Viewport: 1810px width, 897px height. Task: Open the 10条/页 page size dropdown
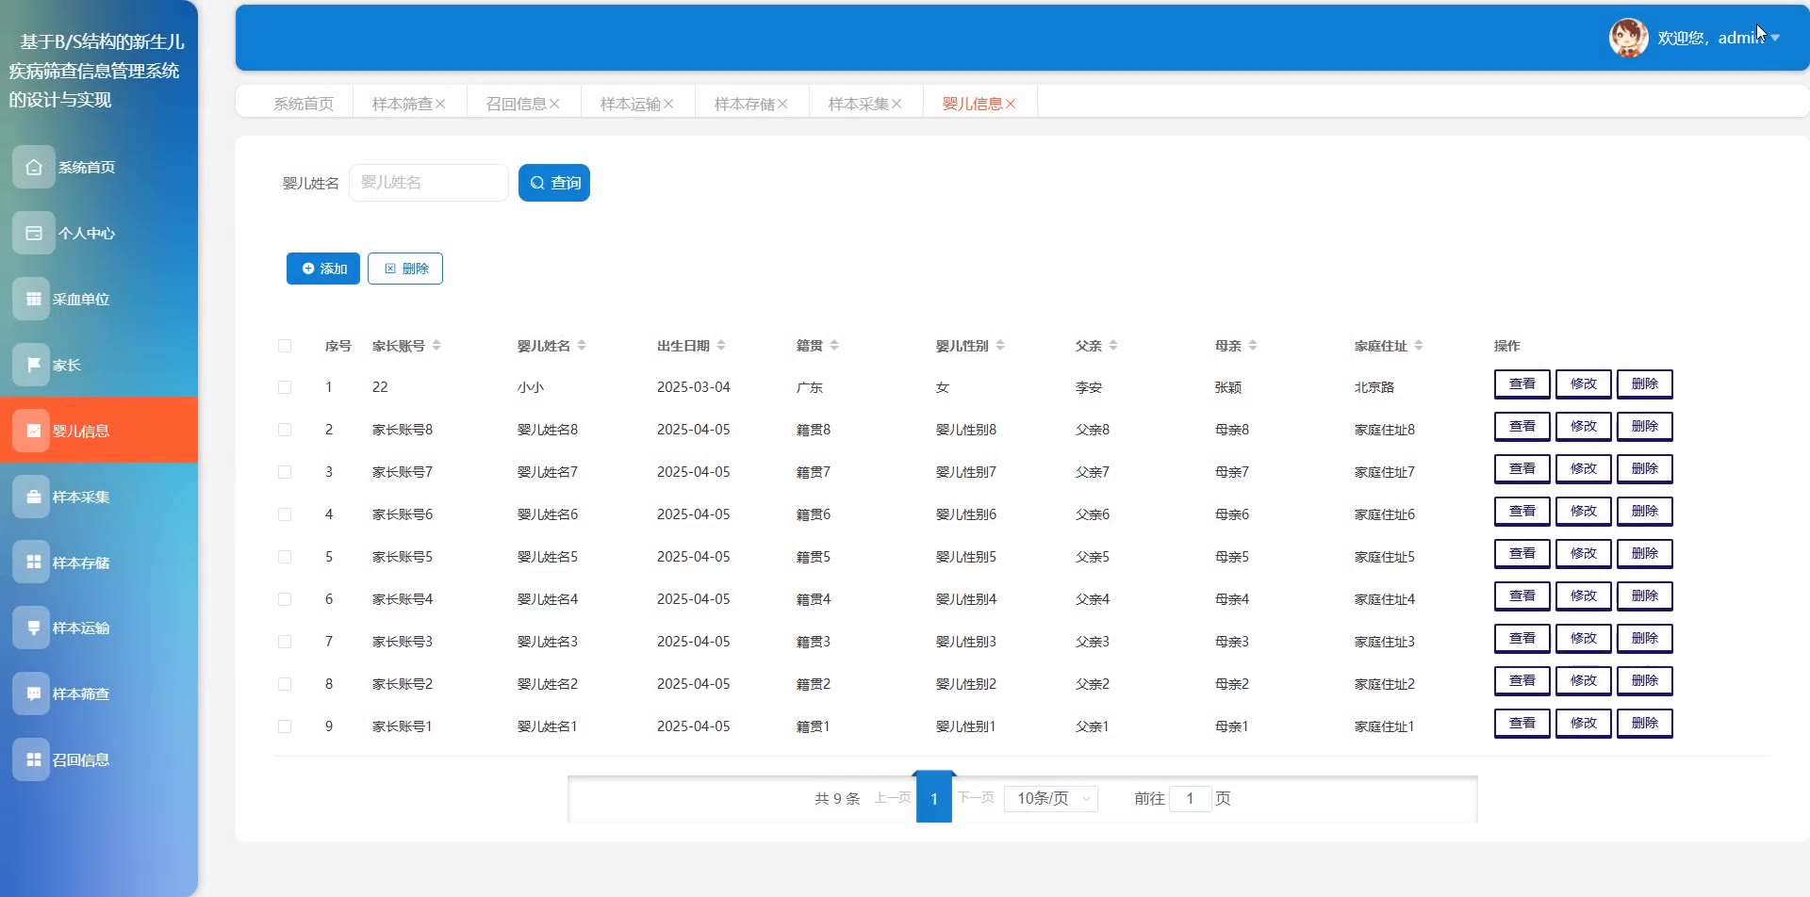[x=1051, y=798]
